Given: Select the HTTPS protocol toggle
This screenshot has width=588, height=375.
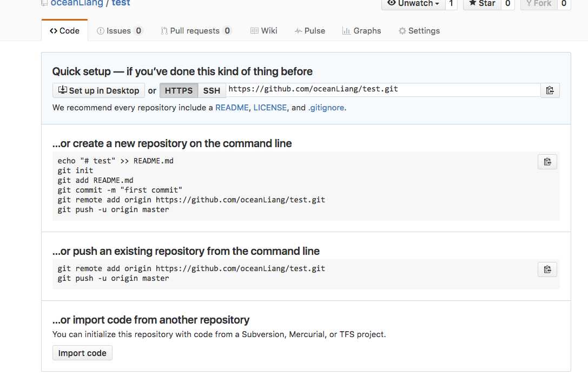Looking at the screenshot, I should click(179, 91).
